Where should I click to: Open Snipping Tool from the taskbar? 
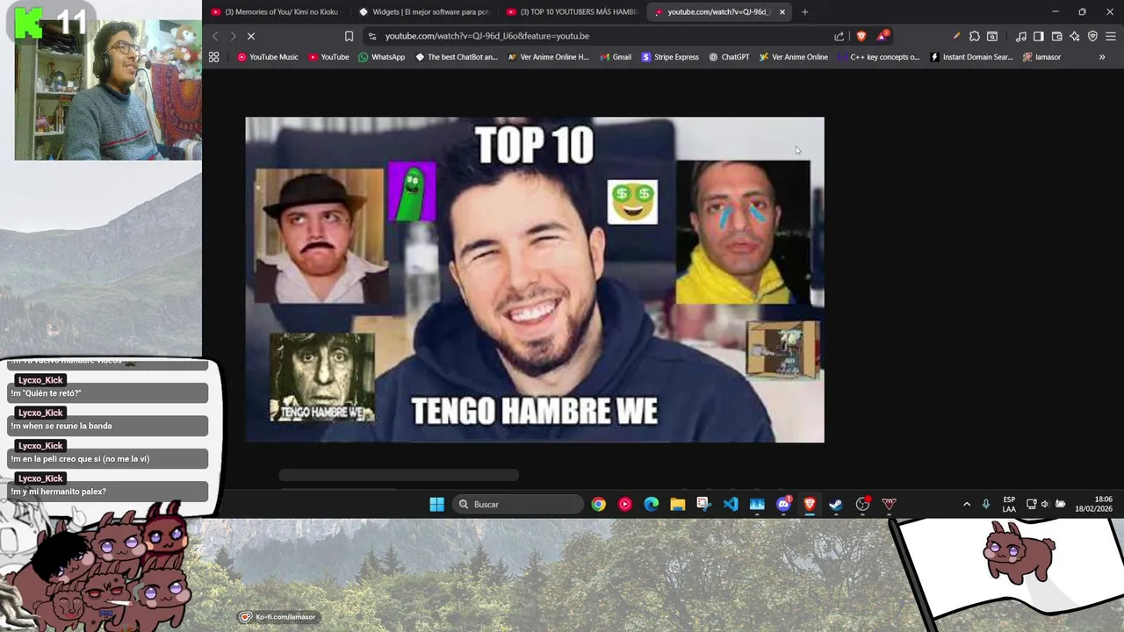703,504
